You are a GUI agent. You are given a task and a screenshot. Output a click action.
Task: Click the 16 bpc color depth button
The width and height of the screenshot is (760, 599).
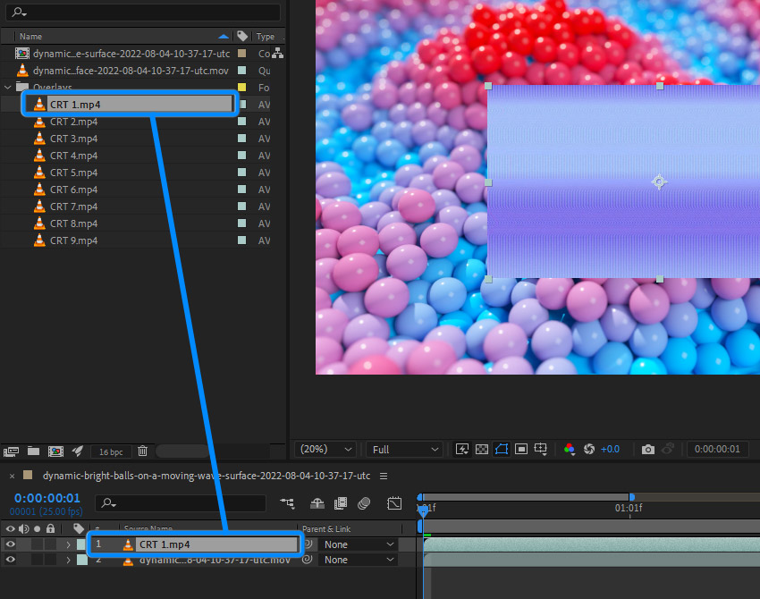coord(111,451)
